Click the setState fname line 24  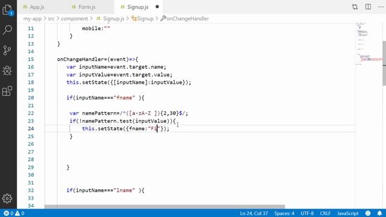click(x=125, y=128)
